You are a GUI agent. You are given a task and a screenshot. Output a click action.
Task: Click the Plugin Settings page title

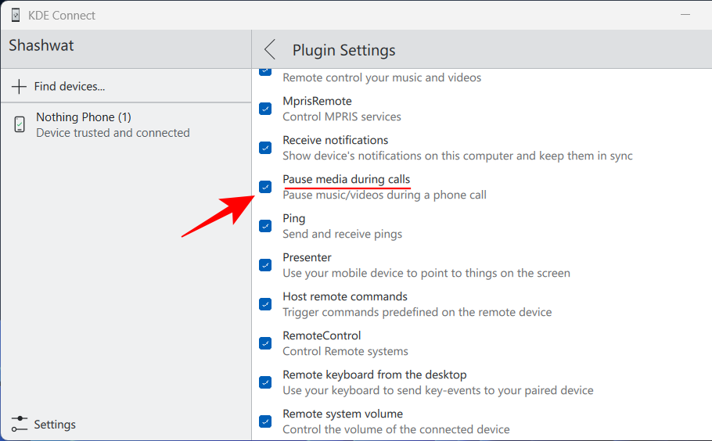(x=343, y=50)
